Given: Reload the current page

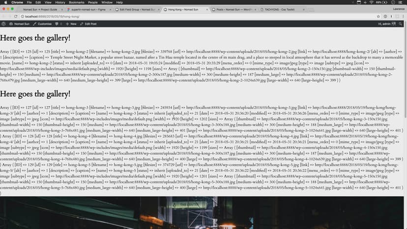Looking at the screenshot, I should pyautogui.click(x=16, y=16).
